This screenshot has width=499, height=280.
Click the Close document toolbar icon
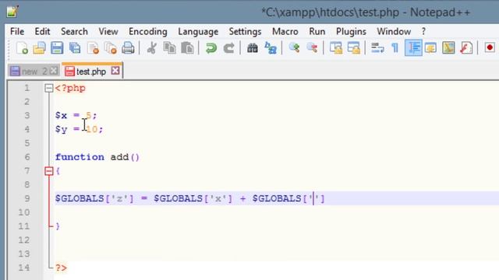[x=93, y=48]
